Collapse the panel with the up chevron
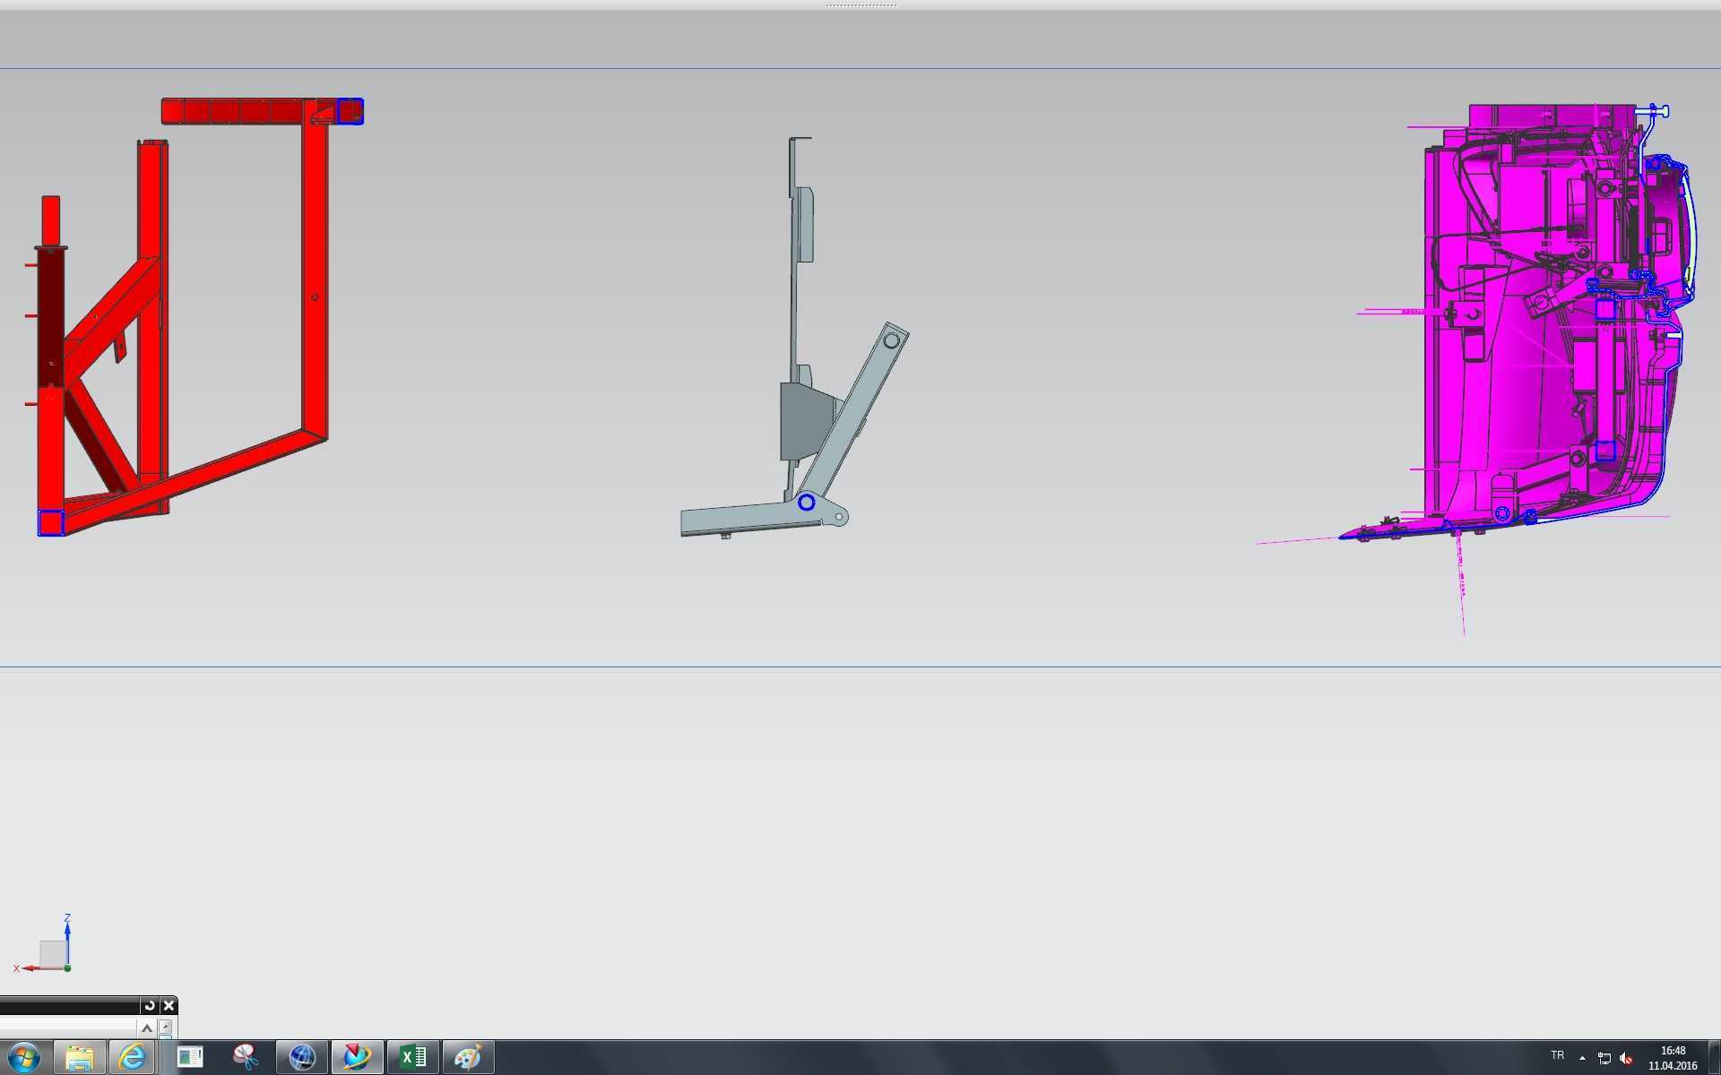The width and height of the screenshot is (1721, 1075). (147, 1028)
